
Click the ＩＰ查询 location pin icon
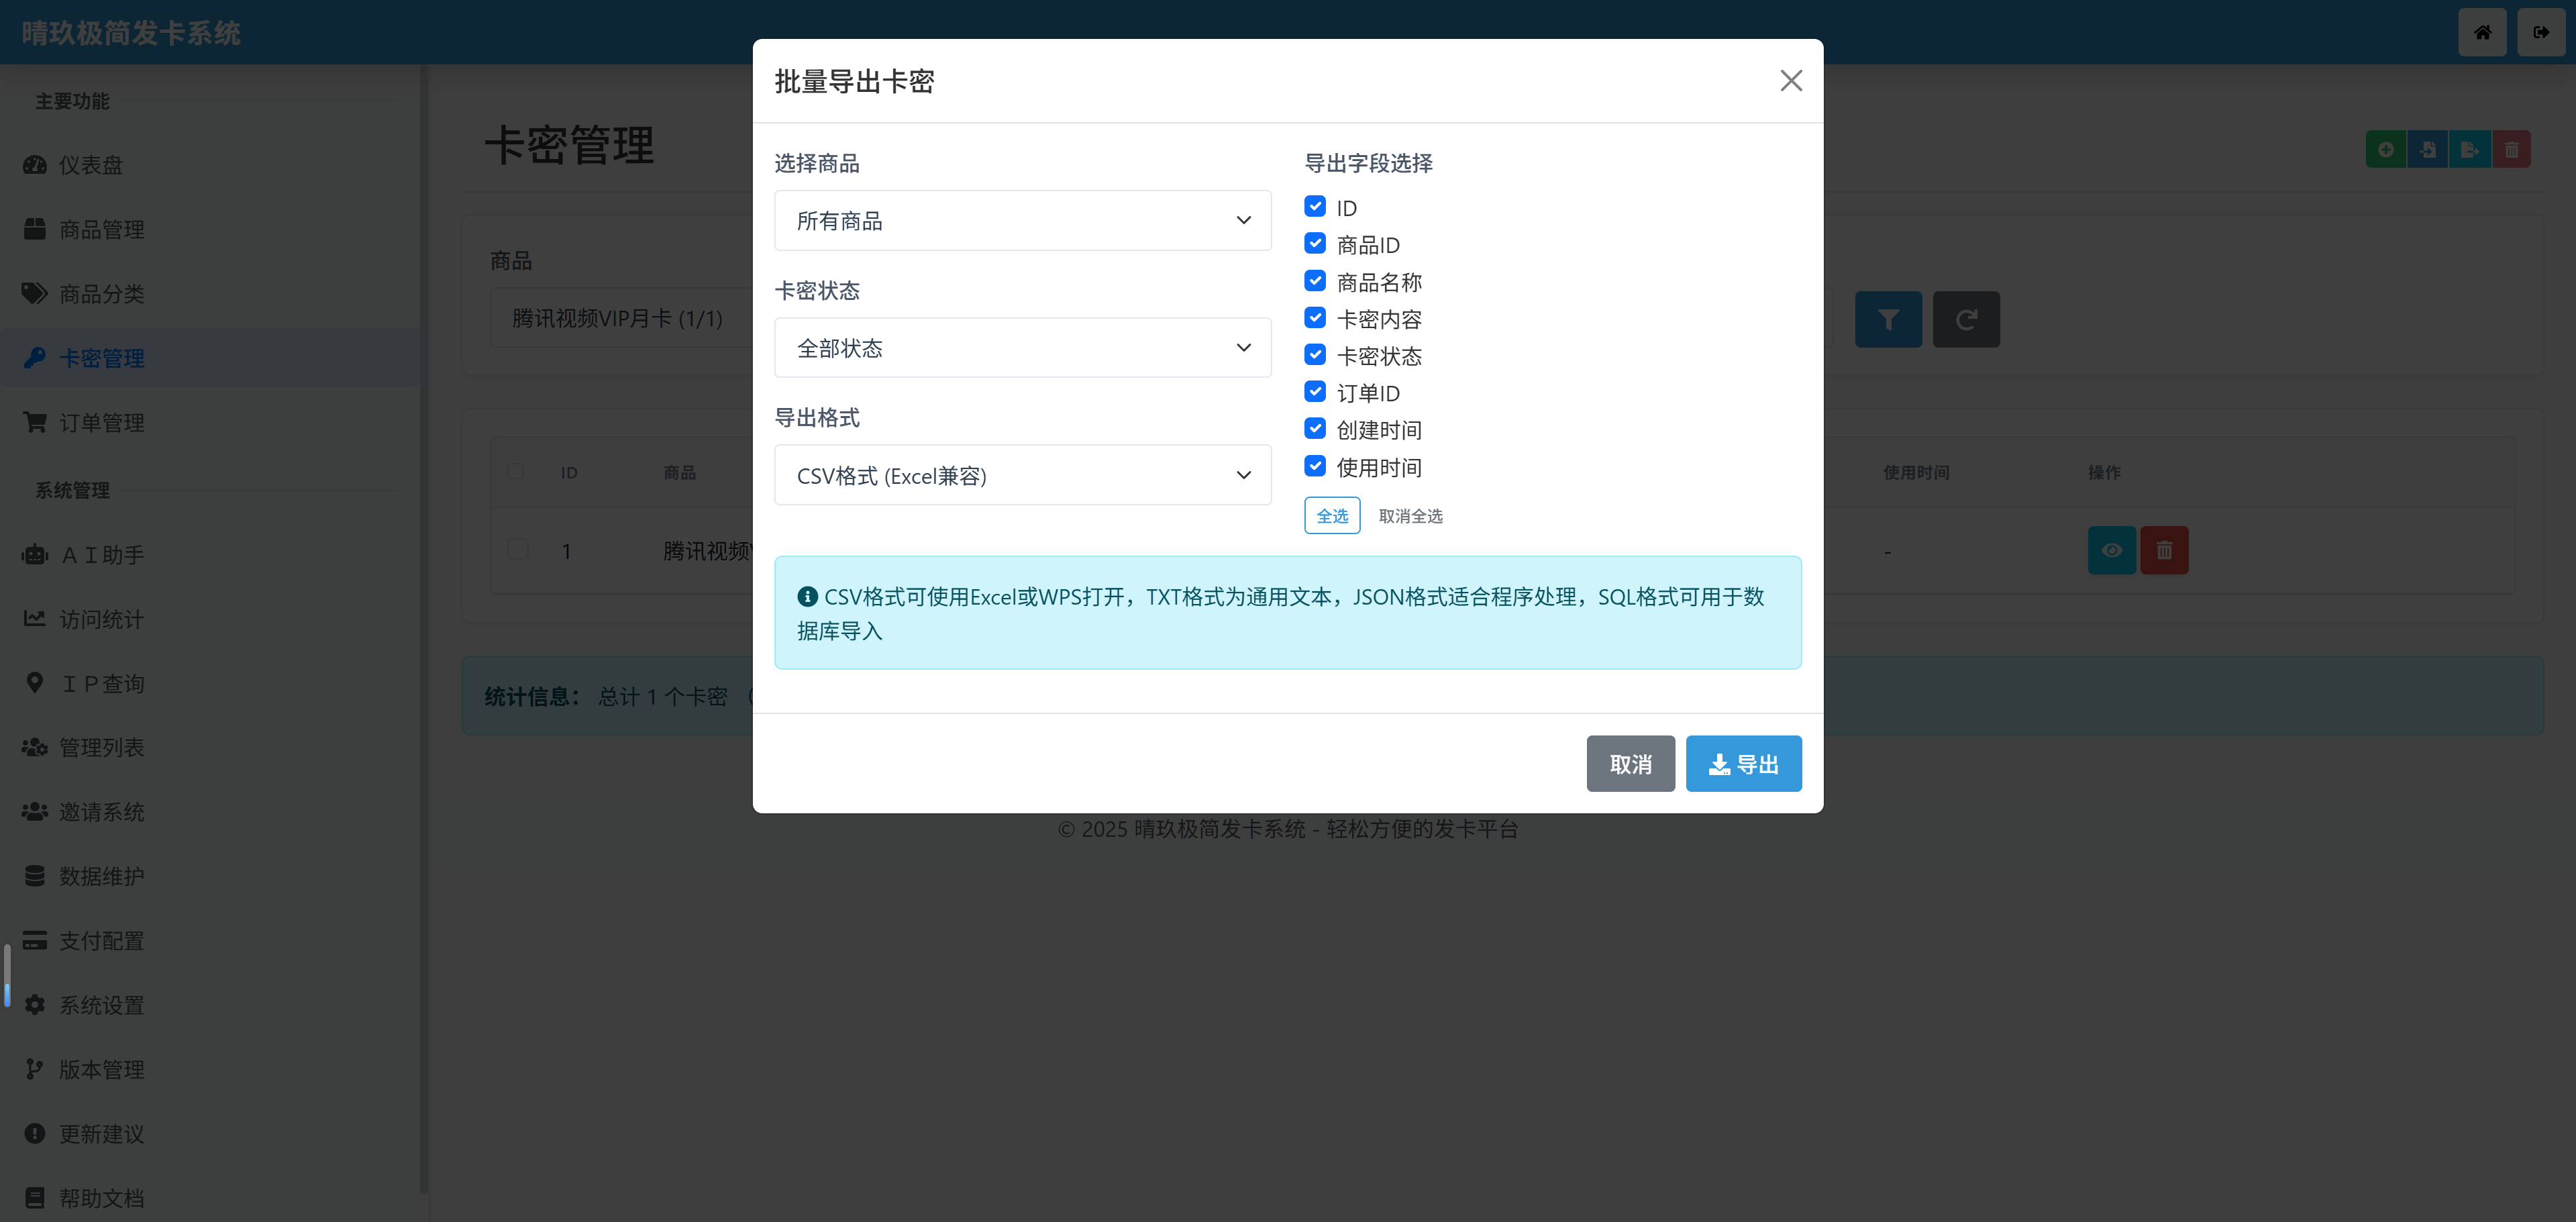35,683
